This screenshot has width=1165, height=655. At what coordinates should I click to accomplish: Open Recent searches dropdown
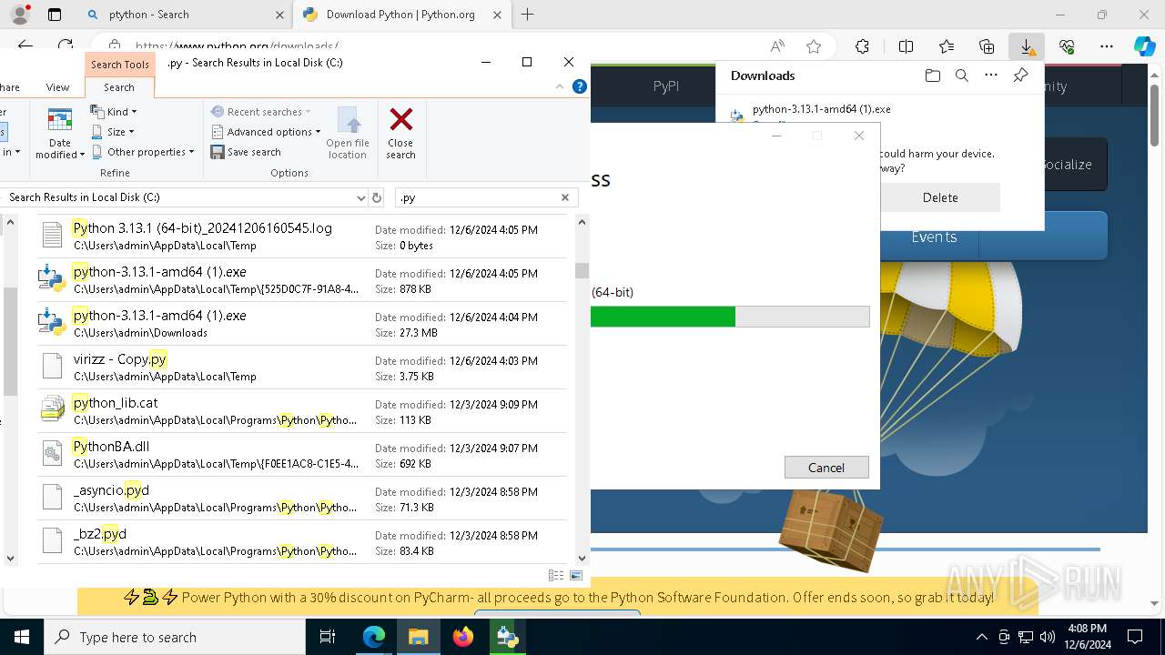click(x=260, y=112)
